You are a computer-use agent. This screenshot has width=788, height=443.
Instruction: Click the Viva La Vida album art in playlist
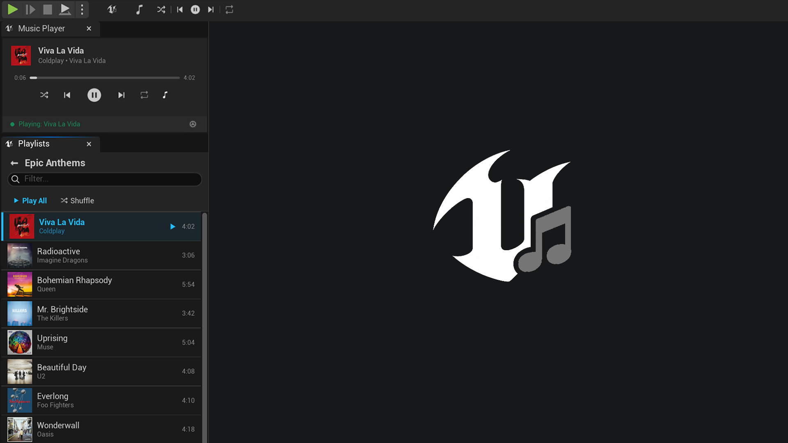[x=21, y=226]
